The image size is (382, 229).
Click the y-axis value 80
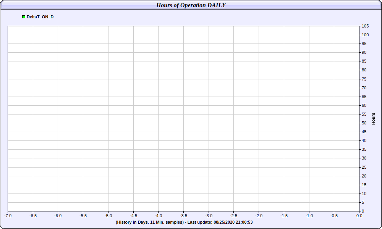pyautogui.click(x=364, y=70)
